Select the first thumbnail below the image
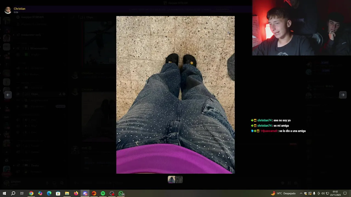This screenshot has width=351, height=197. 172,179
